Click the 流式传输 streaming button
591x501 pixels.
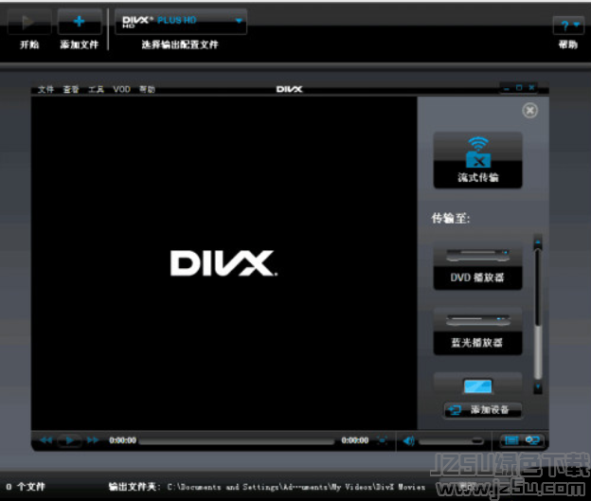click(477, 160)
